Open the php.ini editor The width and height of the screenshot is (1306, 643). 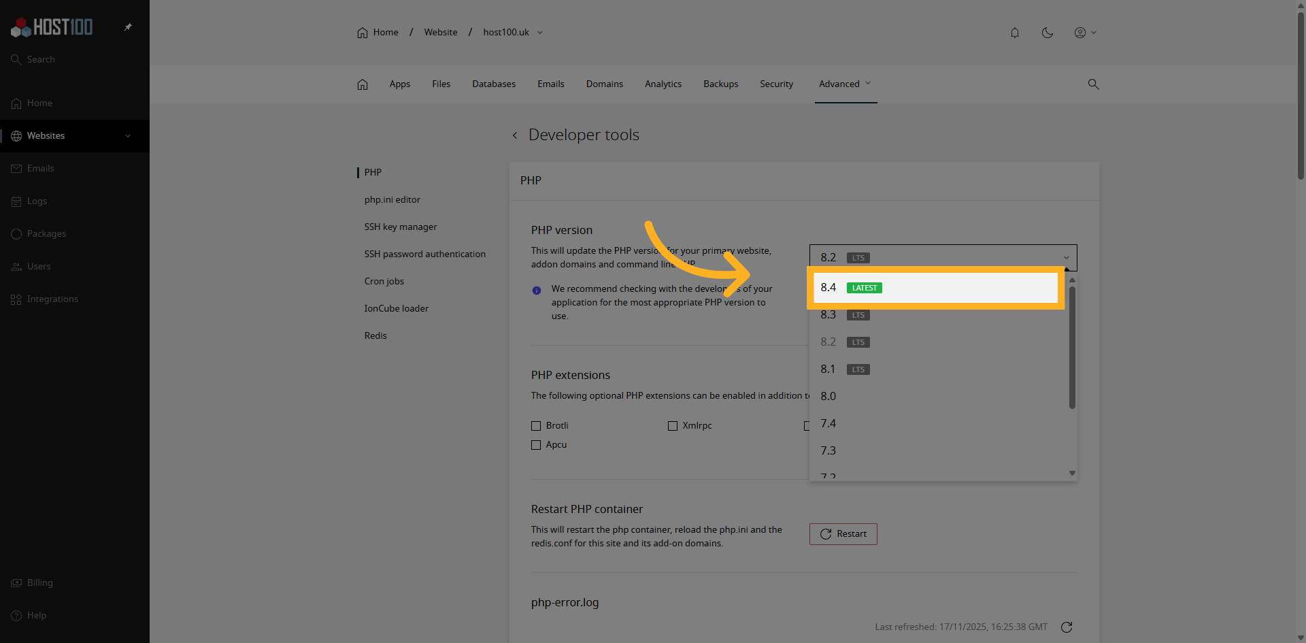point(392,200)
